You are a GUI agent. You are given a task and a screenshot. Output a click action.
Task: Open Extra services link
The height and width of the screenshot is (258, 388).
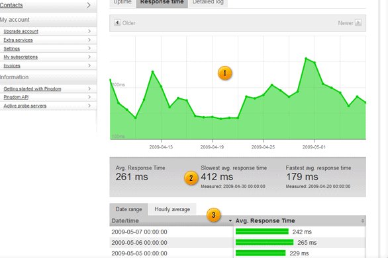coord(18,40)
